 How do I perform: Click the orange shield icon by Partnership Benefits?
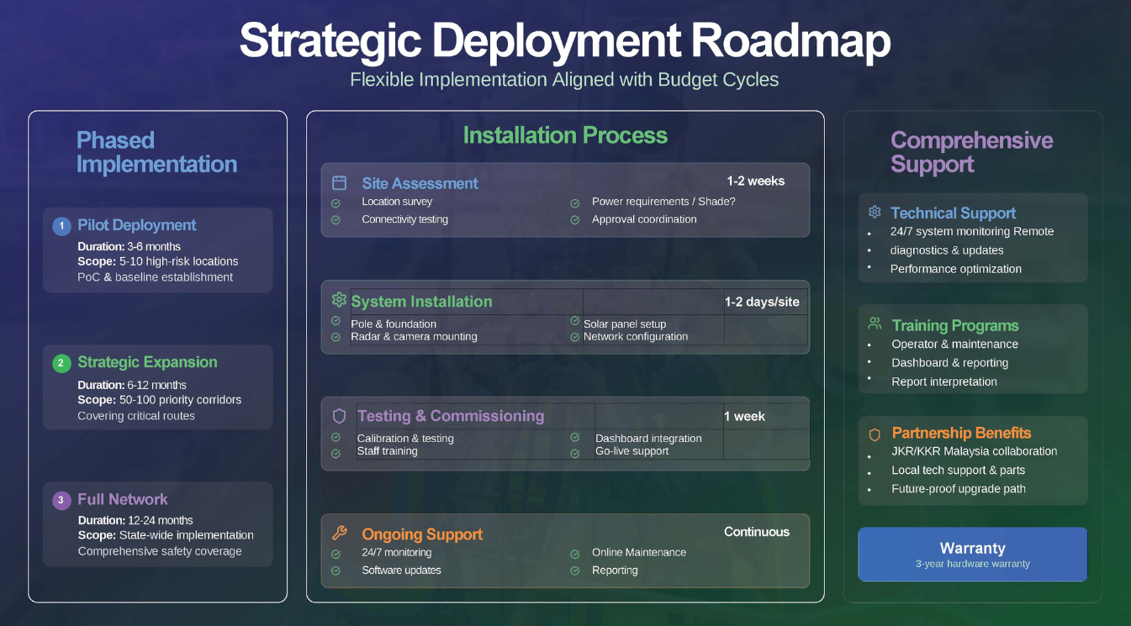tap(875, 434)
